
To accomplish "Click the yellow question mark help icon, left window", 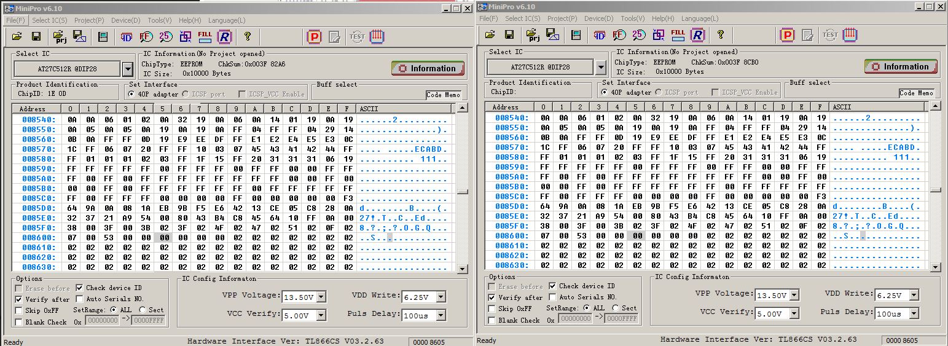I will [x=248, y=37].
